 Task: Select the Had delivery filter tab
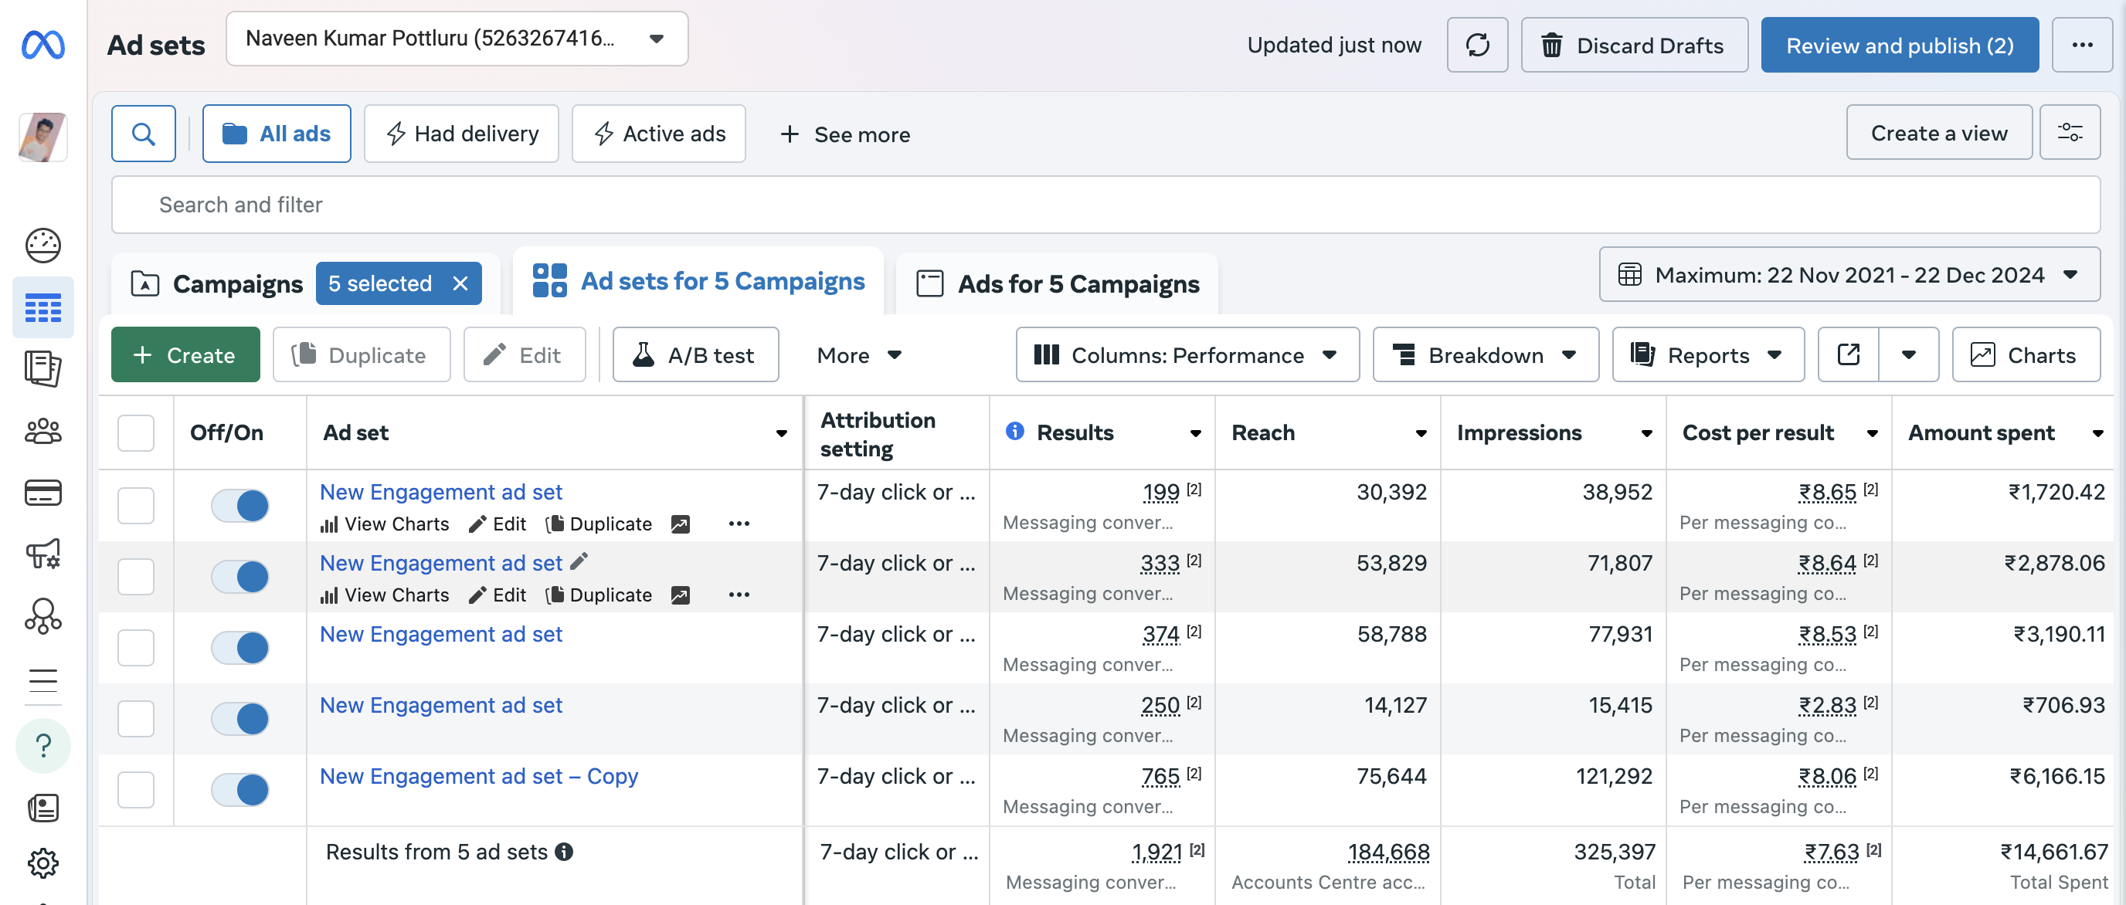tap(461, 134)
